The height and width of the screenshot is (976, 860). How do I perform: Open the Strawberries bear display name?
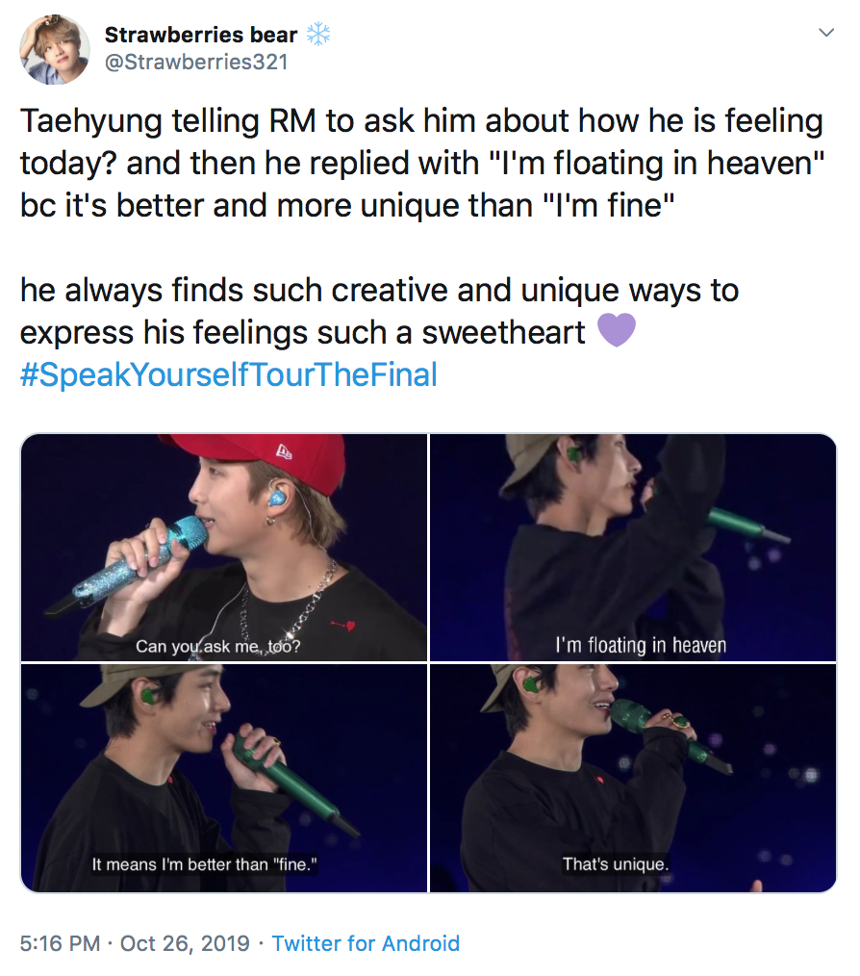[x=200, y=35]
